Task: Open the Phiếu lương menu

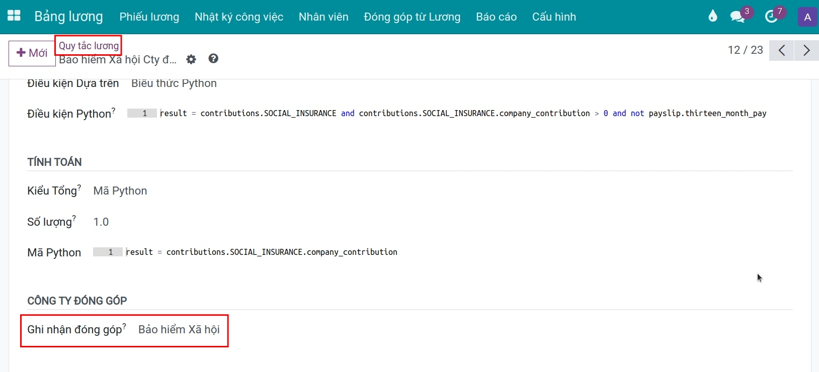Action: 149,17
